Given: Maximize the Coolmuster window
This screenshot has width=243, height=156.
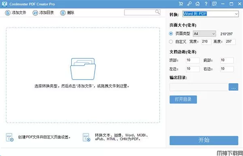Looking at the screenshot, I should pyautogui.click(x=231, y=4).
